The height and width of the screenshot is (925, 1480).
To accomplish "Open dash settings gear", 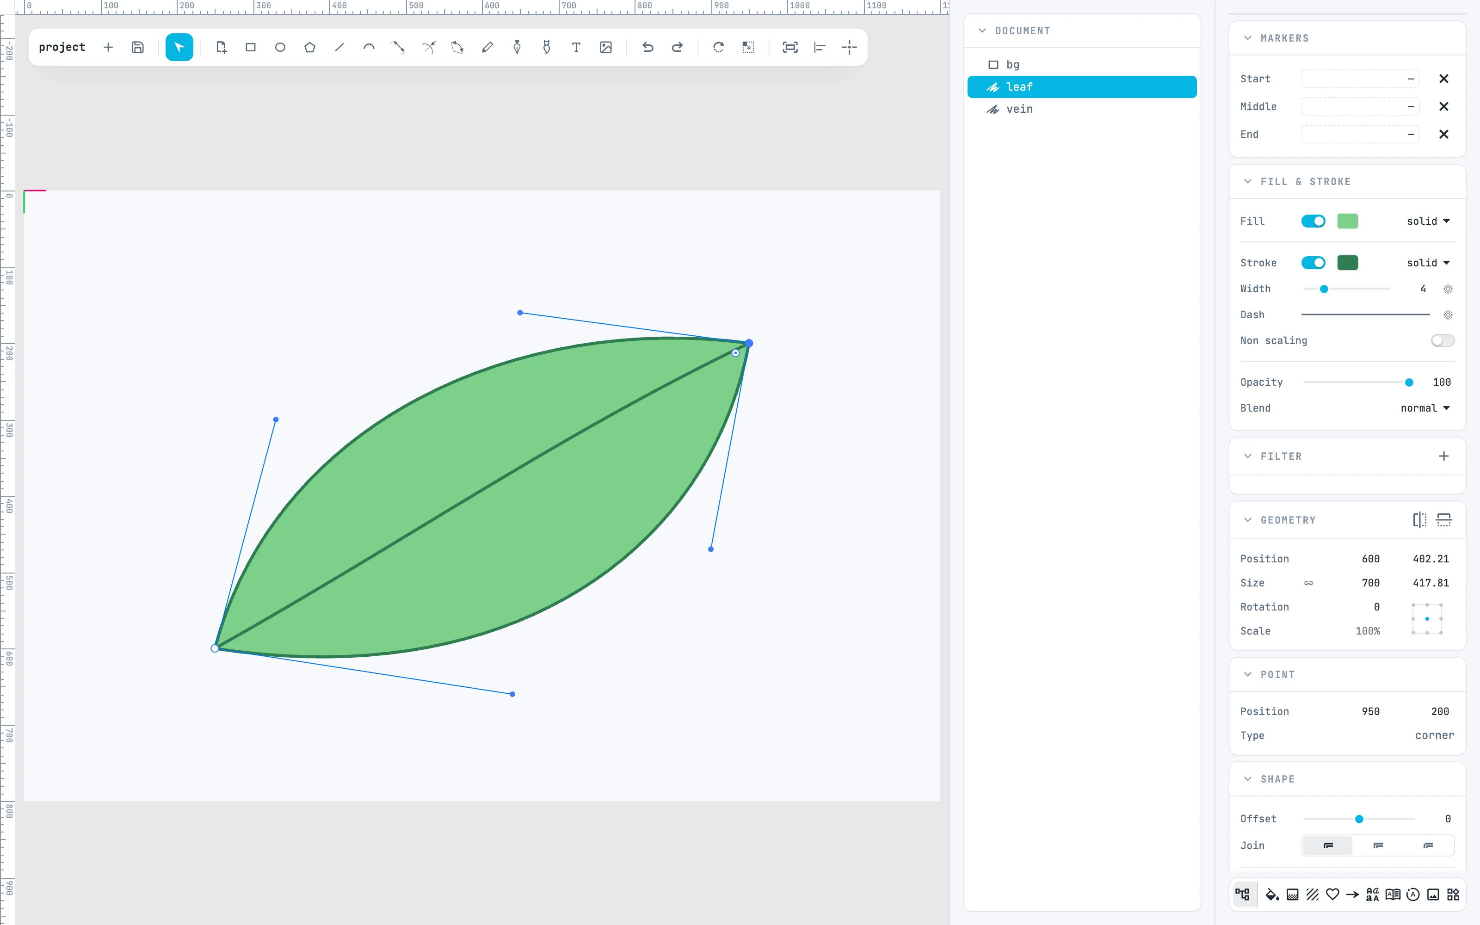I will click(x=1448, y=315).
